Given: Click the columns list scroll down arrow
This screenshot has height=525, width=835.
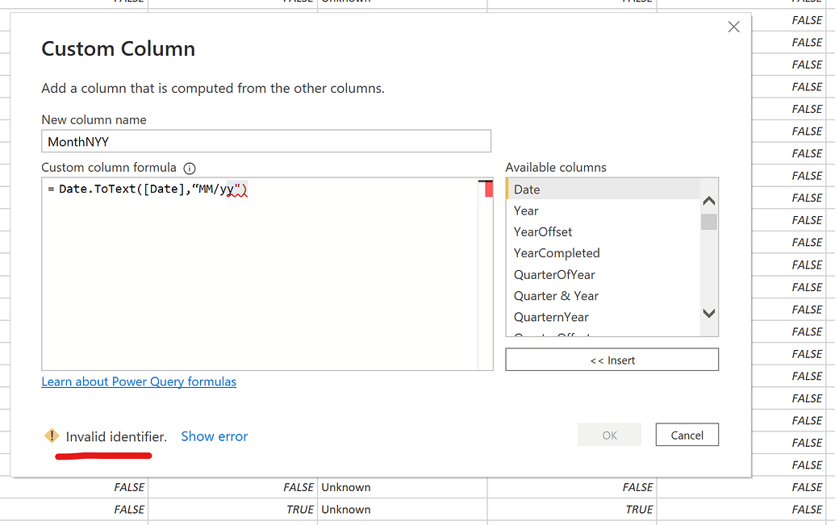Looking at the screenshot, I should [x=709, y=313].
